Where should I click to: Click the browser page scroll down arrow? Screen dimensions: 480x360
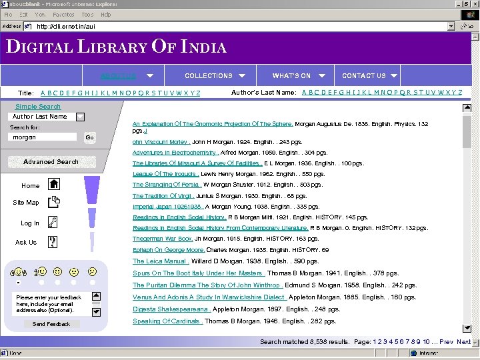pyautogui.click(x=475, y=342)
